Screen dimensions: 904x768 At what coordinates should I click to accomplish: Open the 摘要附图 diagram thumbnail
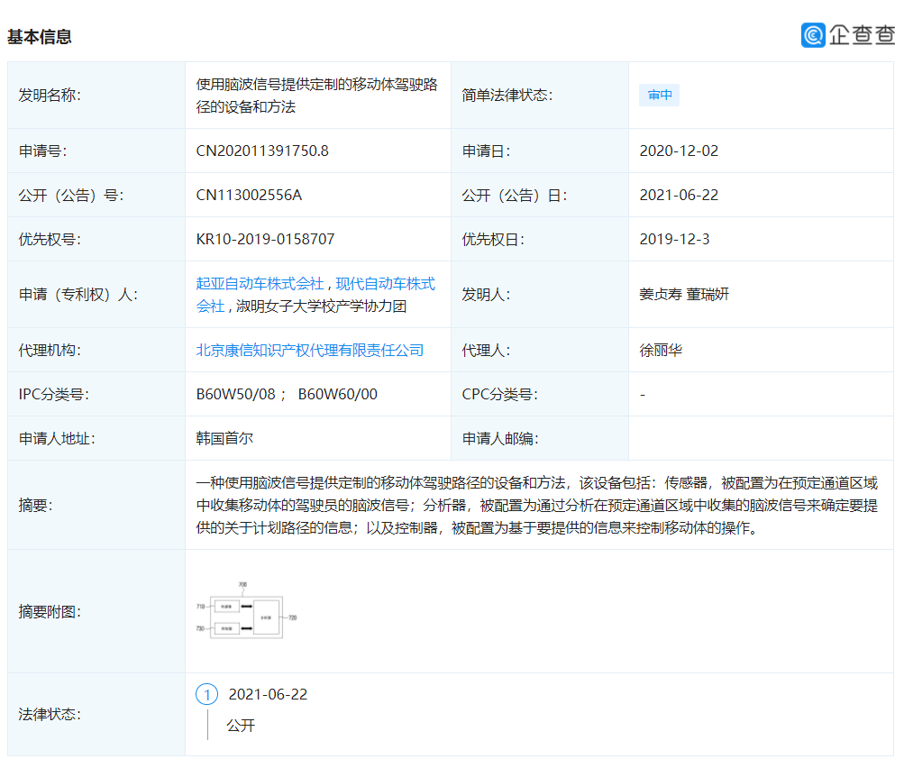point(246,610)
